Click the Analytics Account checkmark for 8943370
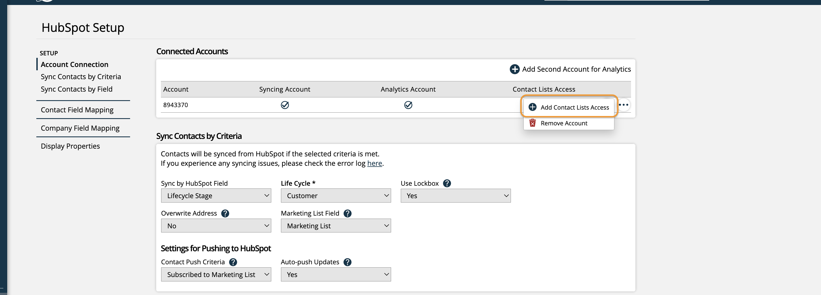Image resolution: width=821 pixels, height=295 pixels. 408,105
